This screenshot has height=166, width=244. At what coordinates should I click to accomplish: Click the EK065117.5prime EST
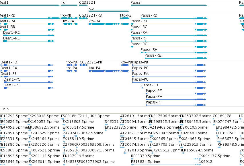tap(64, 130)
